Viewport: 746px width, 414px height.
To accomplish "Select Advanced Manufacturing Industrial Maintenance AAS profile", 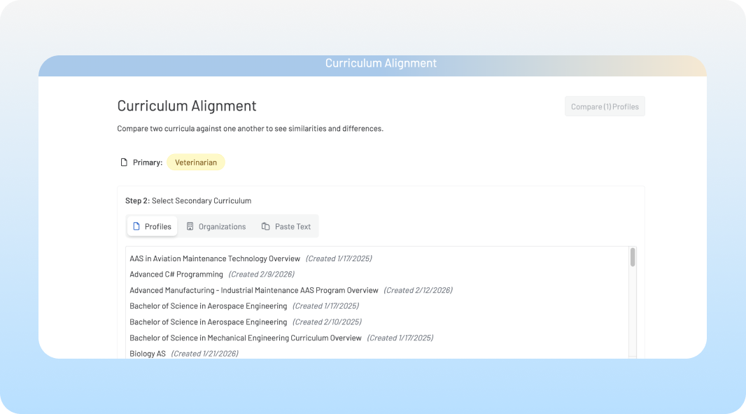I will point(253,290).
